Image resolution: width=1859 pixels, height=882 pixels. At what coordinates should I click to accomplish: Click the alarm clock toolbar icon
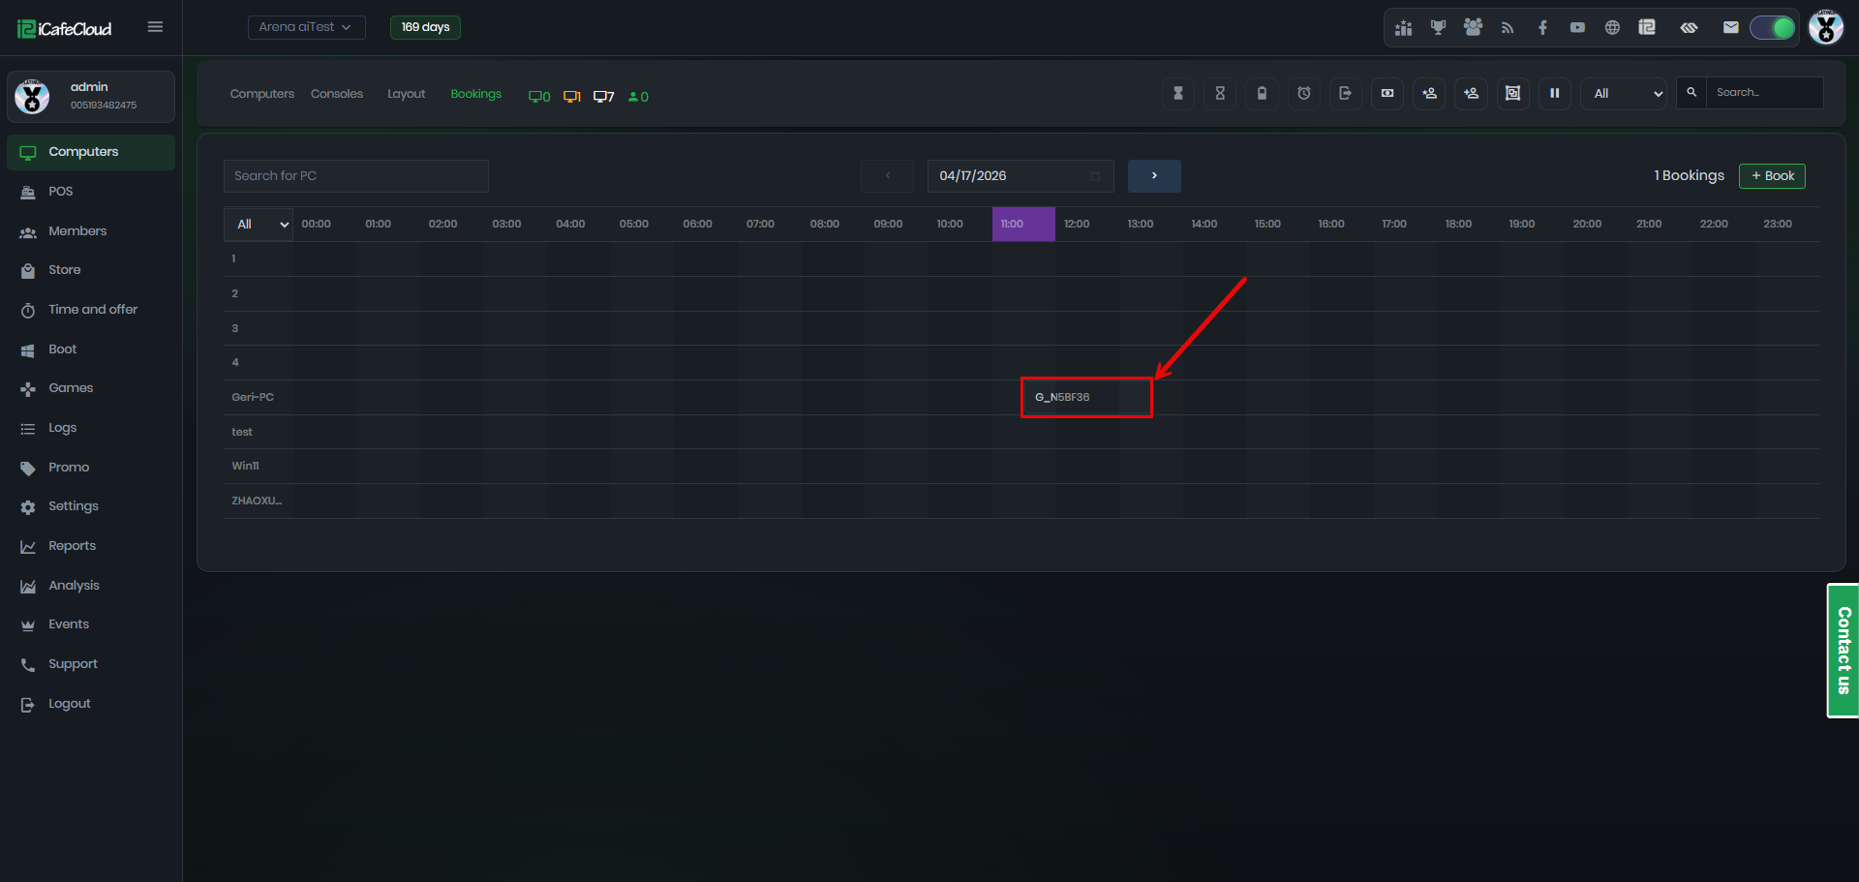[x=1304, y=93]
